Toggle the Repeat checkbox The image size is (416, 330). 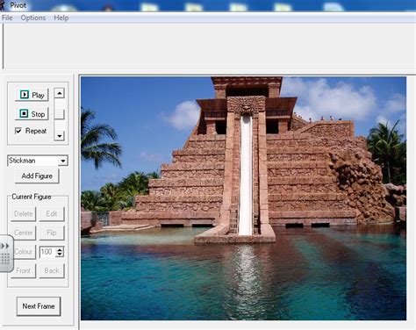18,131
